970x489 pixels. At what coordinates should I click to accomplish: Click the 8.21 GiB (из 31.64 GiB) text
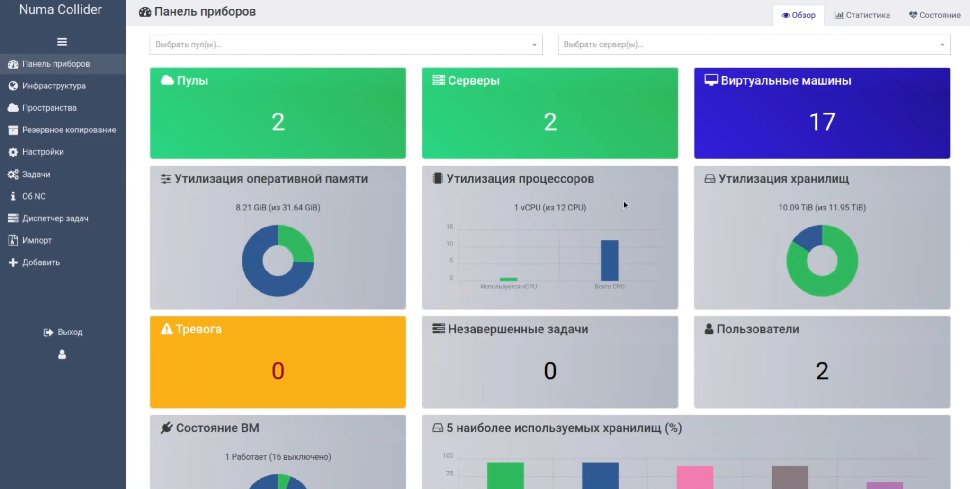(x=278, y=208)
